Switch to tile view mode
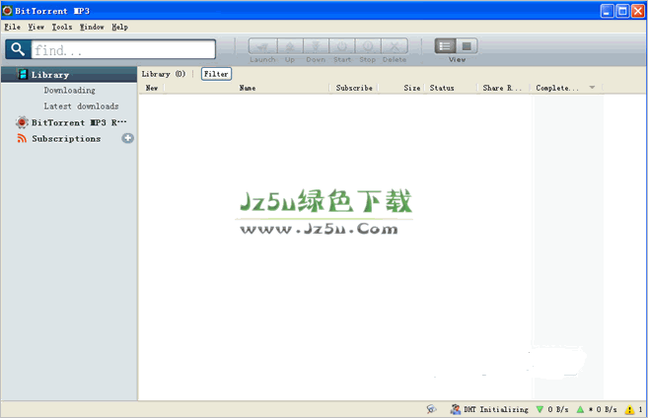The image size is (648, 418). pyautogui.click(x=467, y=46)
